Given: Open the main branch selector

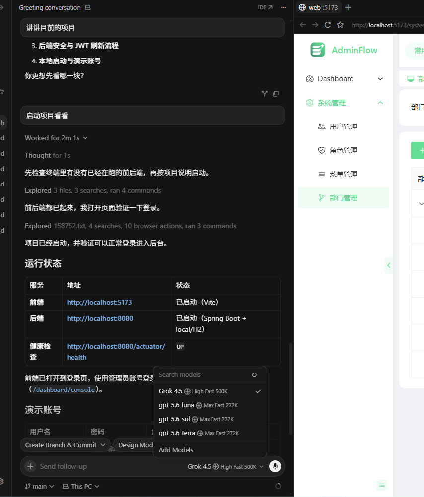Looking at the screenshot, I should pyautogui.click(x=40, y=486).
